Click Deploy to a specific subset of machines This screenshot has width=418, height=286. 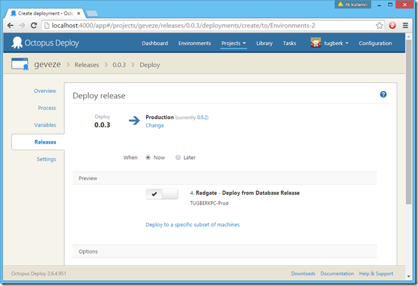tap(193, 225)
